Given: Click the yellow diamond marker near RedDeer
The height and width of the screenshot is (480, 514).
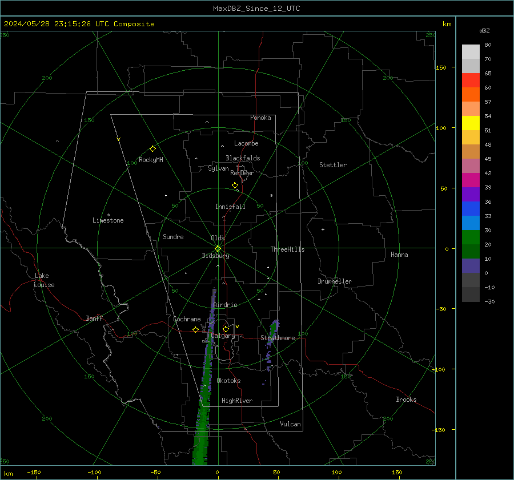Looking at the screenshot, I should pyautogui.click(x=235, y=185).
